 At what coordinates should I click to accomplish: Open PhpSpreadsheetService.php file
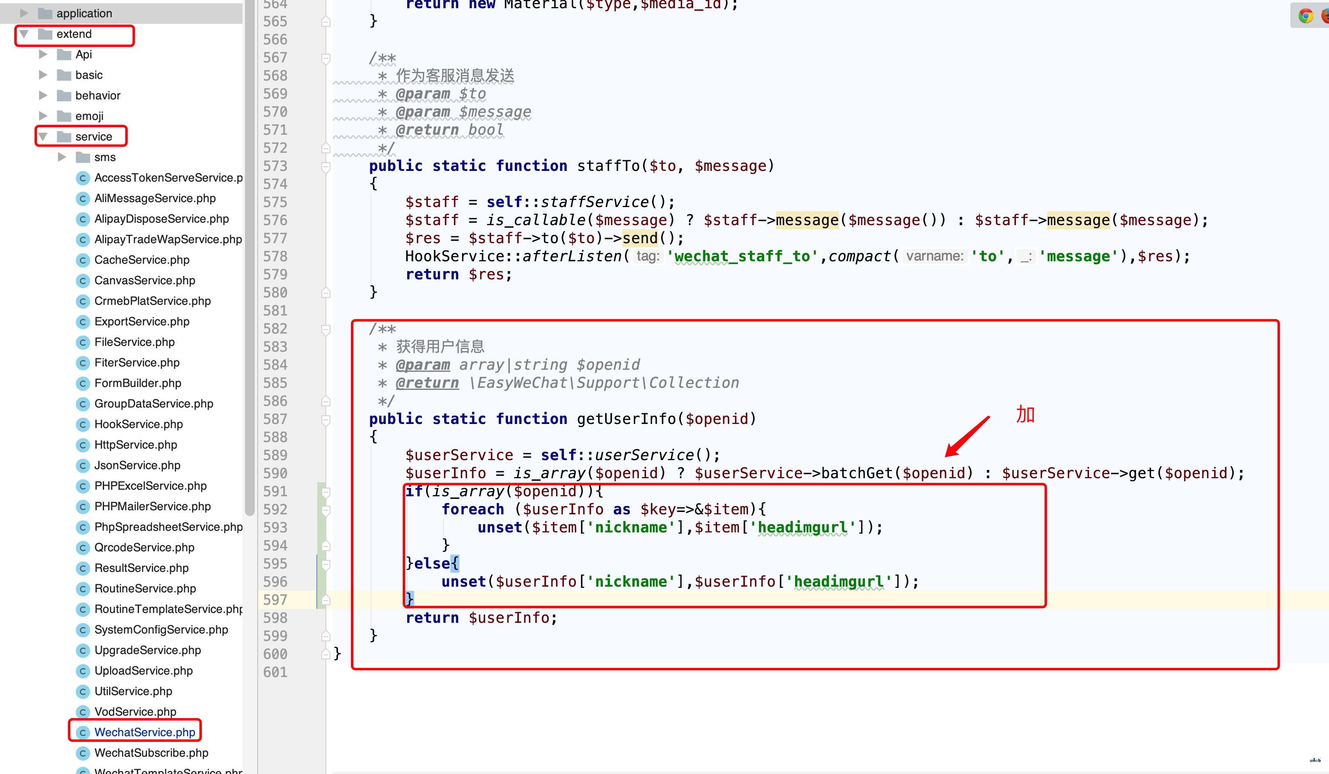point(168,527)
